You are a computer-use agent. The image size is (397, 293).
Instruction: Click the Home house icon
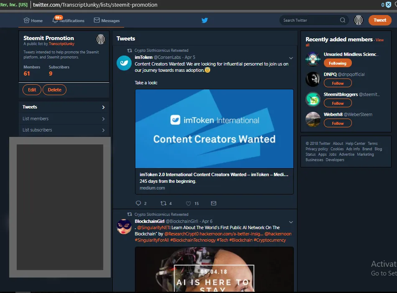tap(26, 20)
